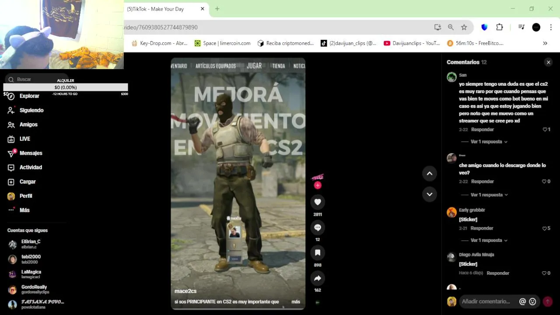Open the Siguiendo sidebar item
This screenshot has width=560, height=315.
25,110
